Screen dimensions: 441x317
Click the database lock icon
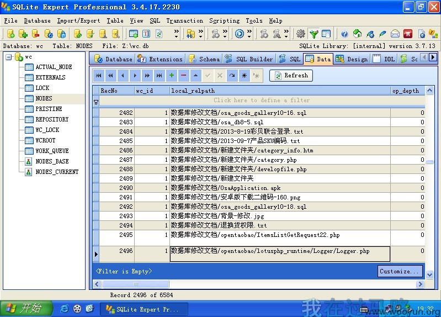(x=61, y=34)
